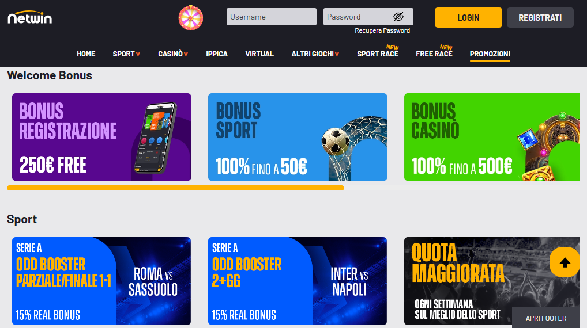Click the Netwin logo

(30, 17)
